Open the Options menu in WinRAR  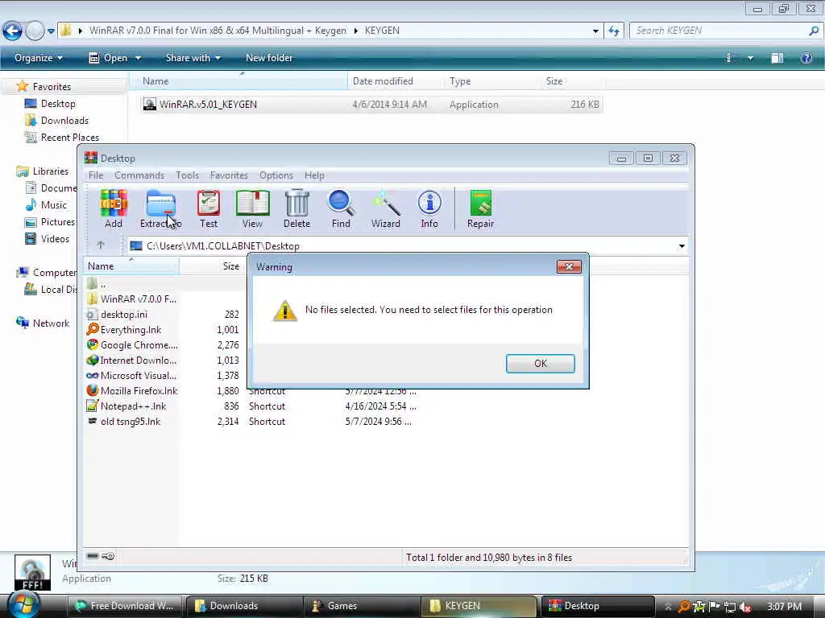(x=276, y=175)
